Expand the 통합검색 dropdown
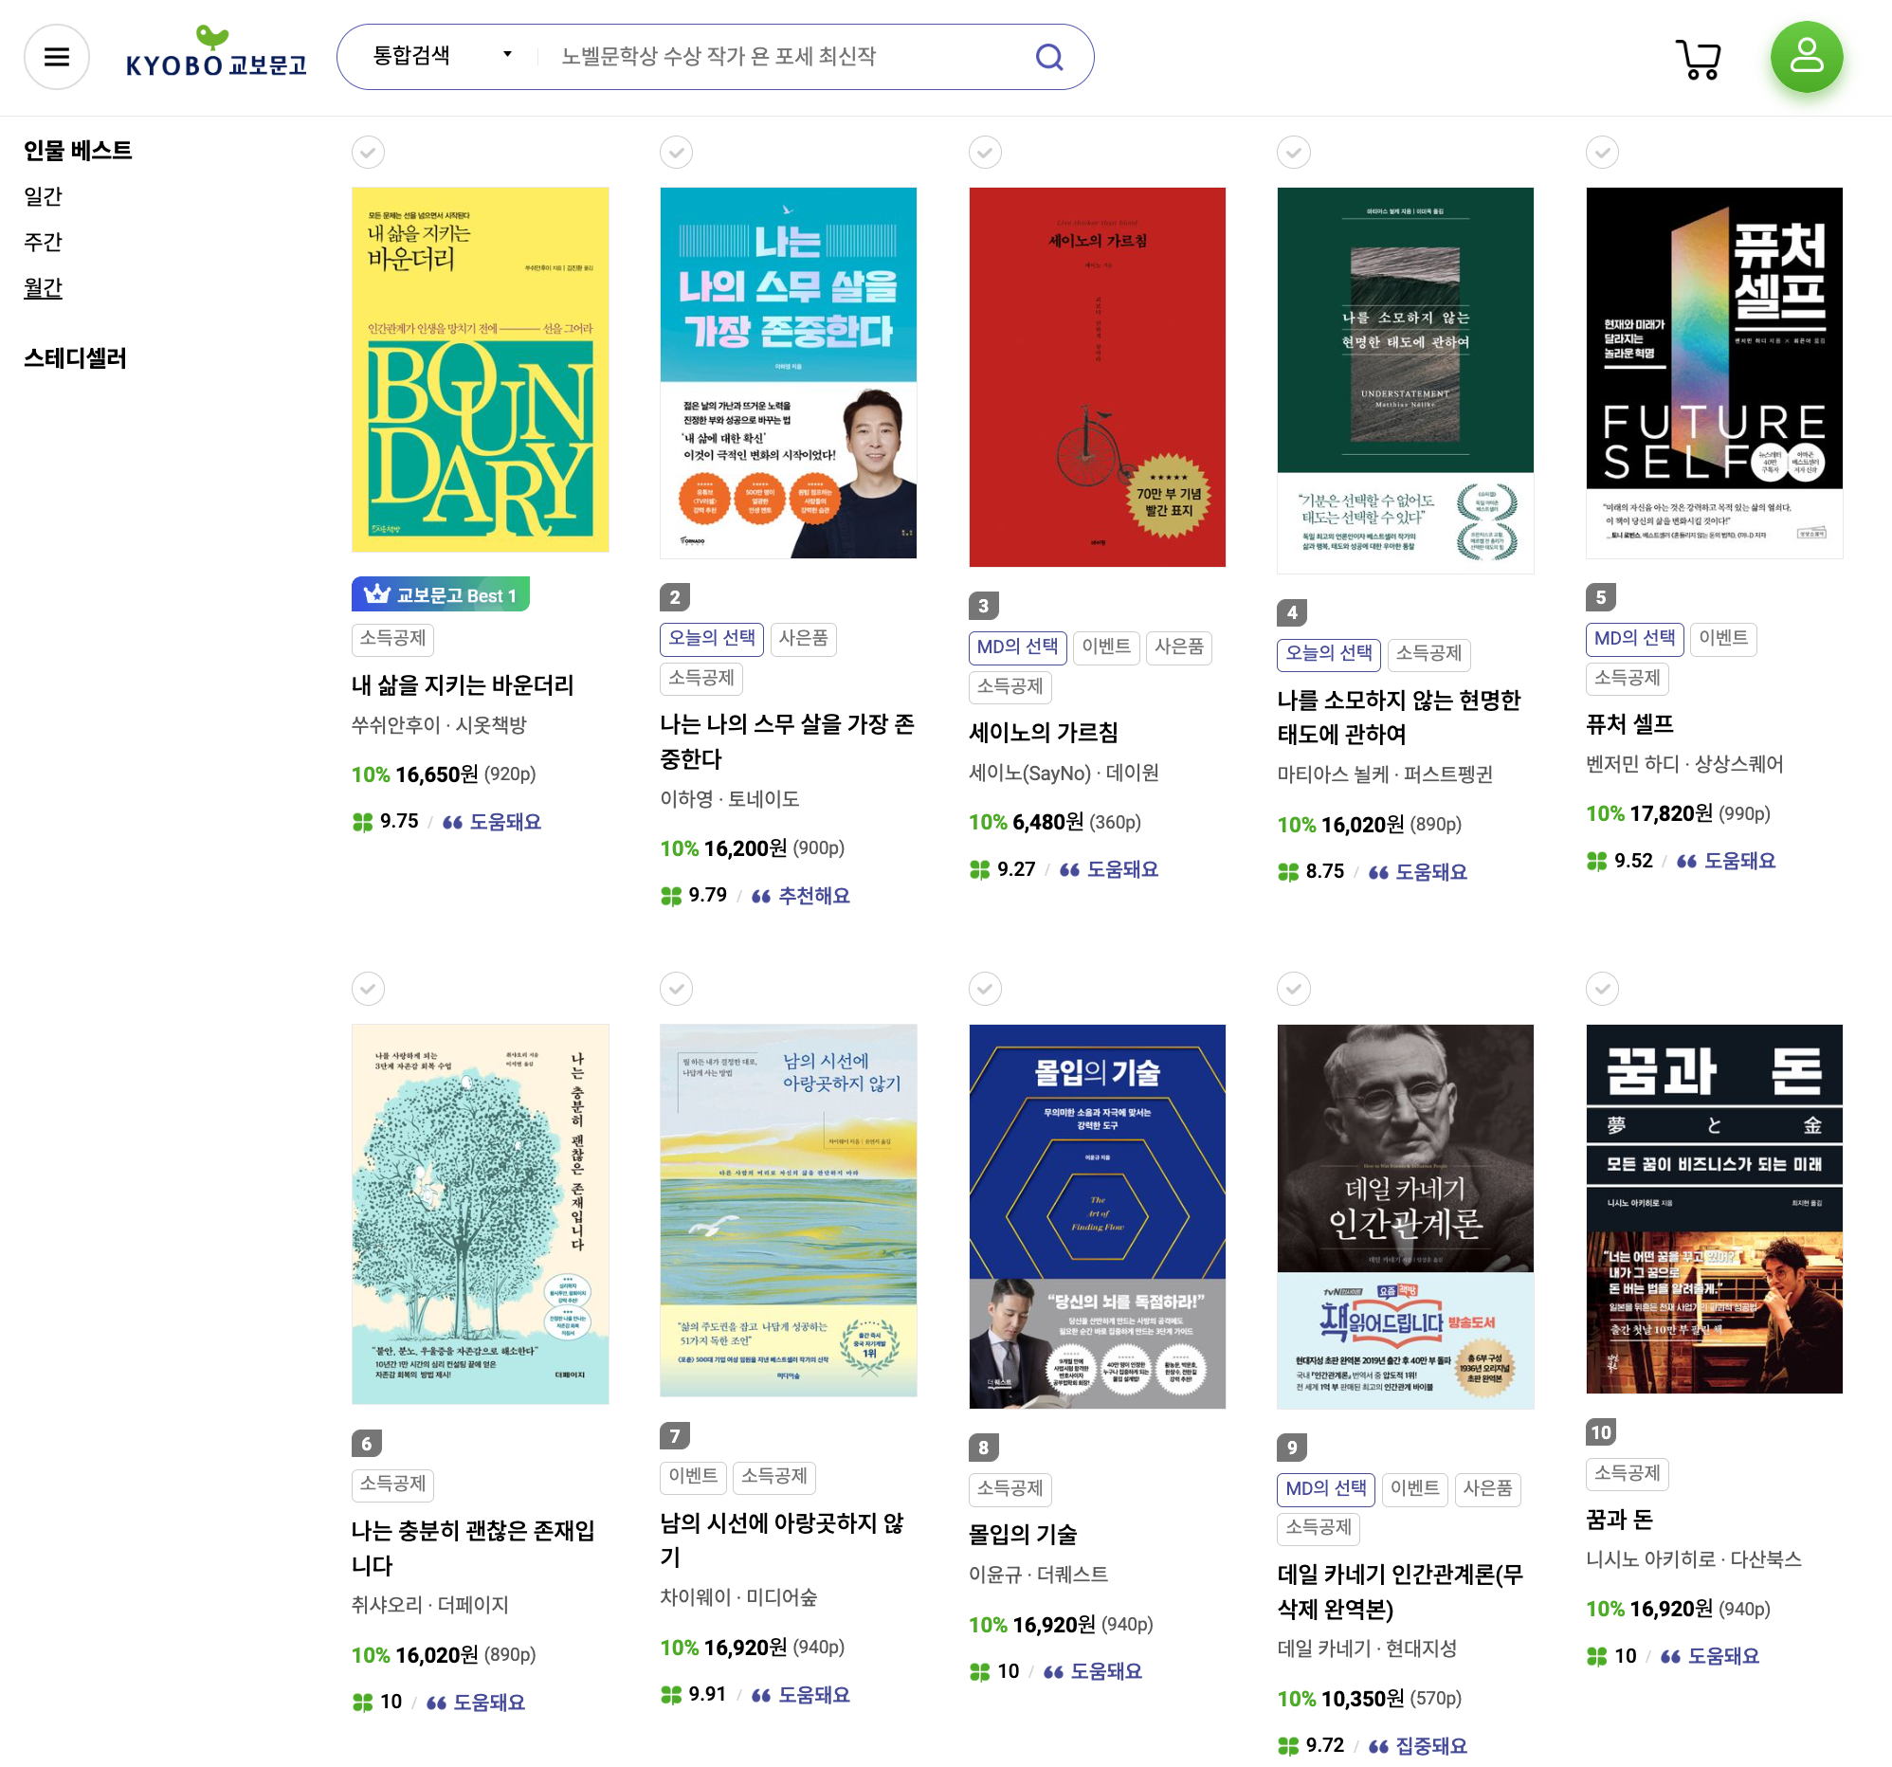This screenshot has height=1767, width=1892. (443, 55)
